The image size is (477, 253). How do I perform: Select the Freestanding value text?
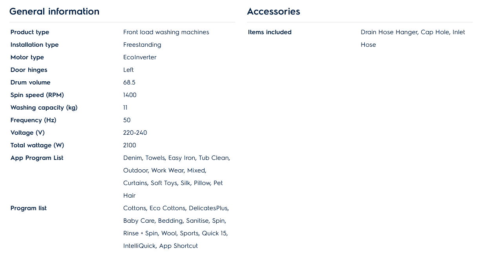coord(142,45)
